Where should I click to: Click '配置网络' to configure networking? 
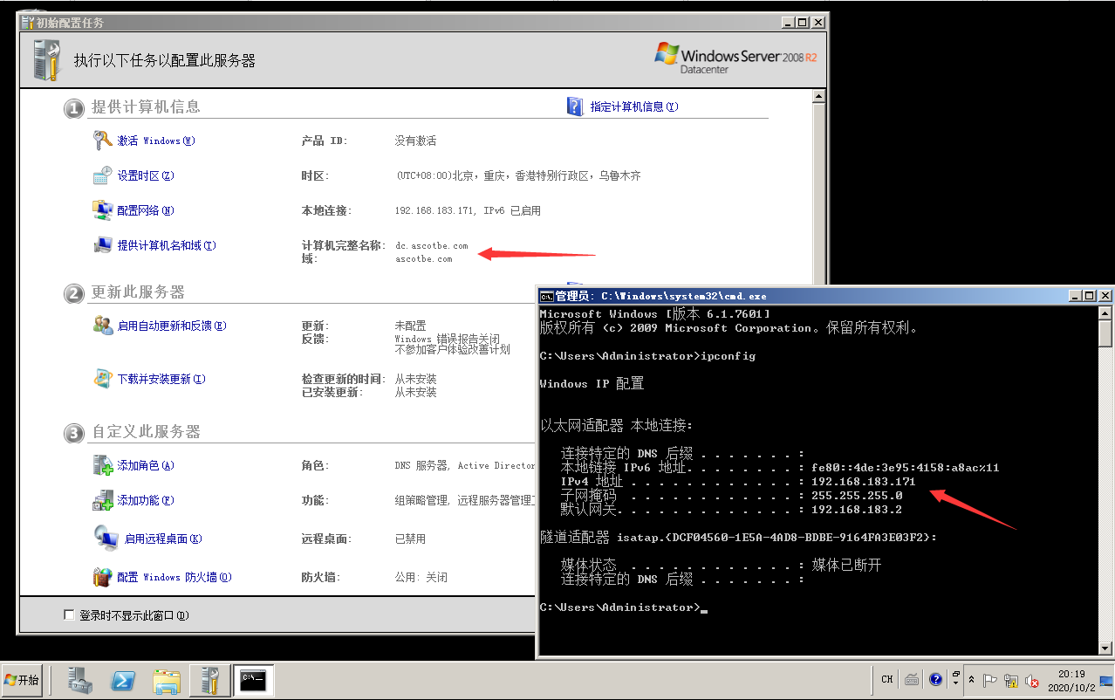coord(146,210)
